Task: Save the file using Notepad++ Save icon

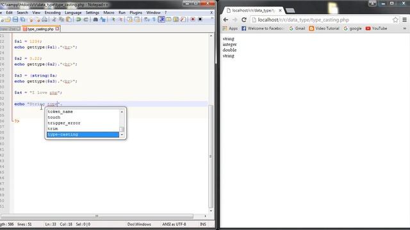Action: point(15,20)
